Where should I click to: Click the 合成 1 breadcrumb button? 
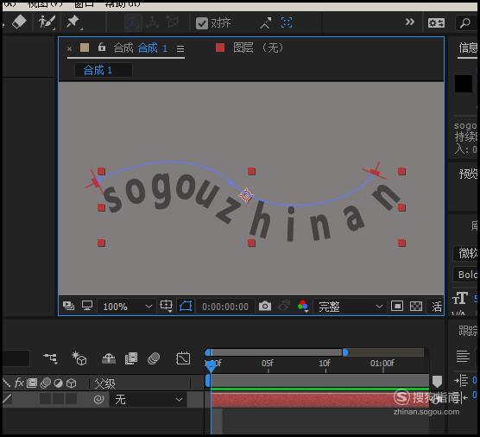(104, 70)
